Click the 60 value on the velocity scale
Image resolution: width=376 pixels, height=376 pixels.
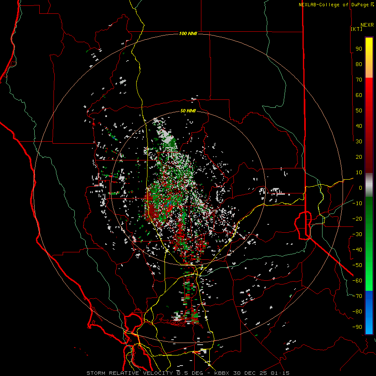click(359, 95)
